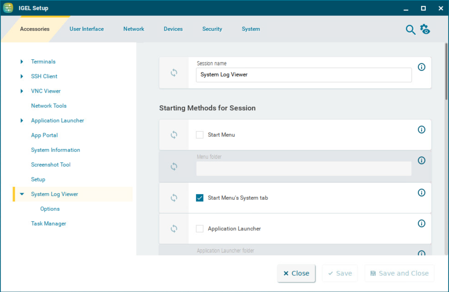Click the reset icon beside Session name
This screenshot has width=449, height=292.
point(174,73)
